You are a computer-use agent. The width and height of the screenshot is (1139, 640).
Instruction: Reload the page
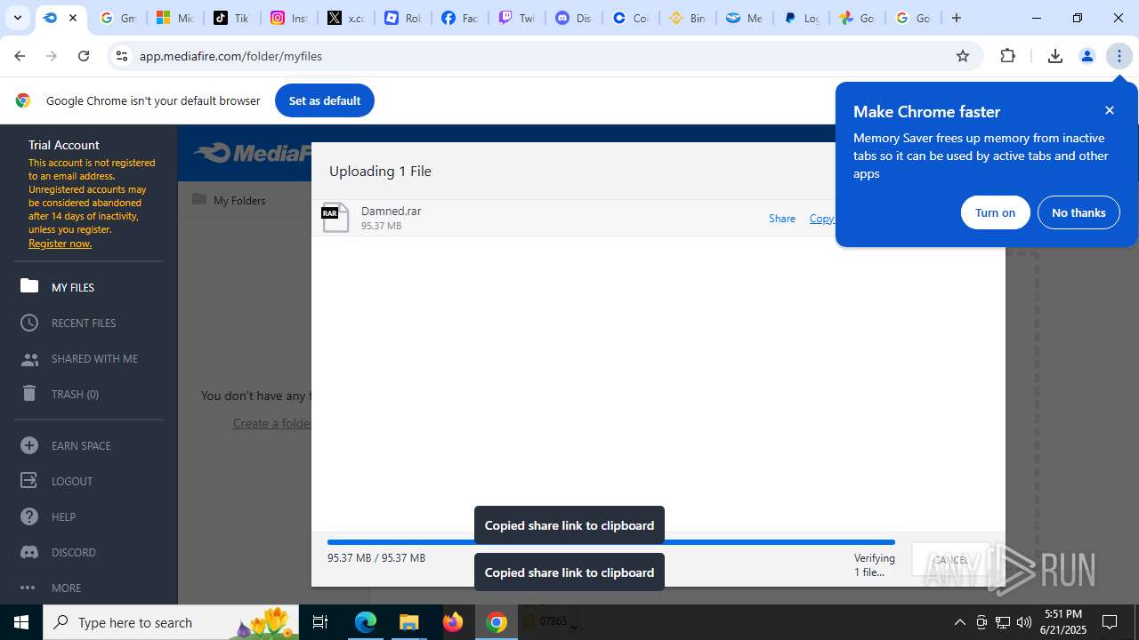(x=84, y=56)
